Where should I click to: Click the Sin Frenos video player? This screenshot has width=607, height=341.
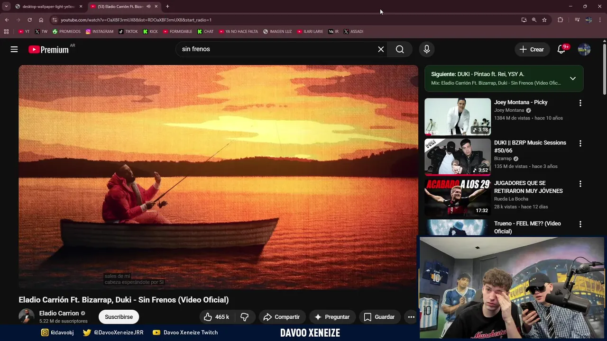[x=218, y=177]
